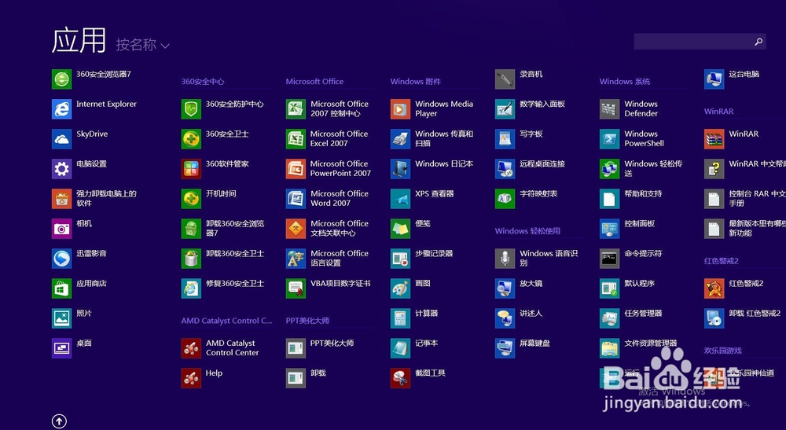Select the WinRAR group header
786x430 pixels.
[x=719, y=112]
